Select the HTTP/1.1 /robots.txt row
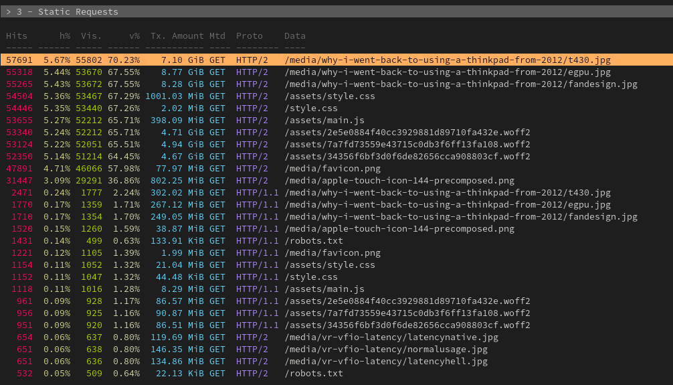This screenshot has height=385, width=673. pyautogui.click(x=313, y=241)
